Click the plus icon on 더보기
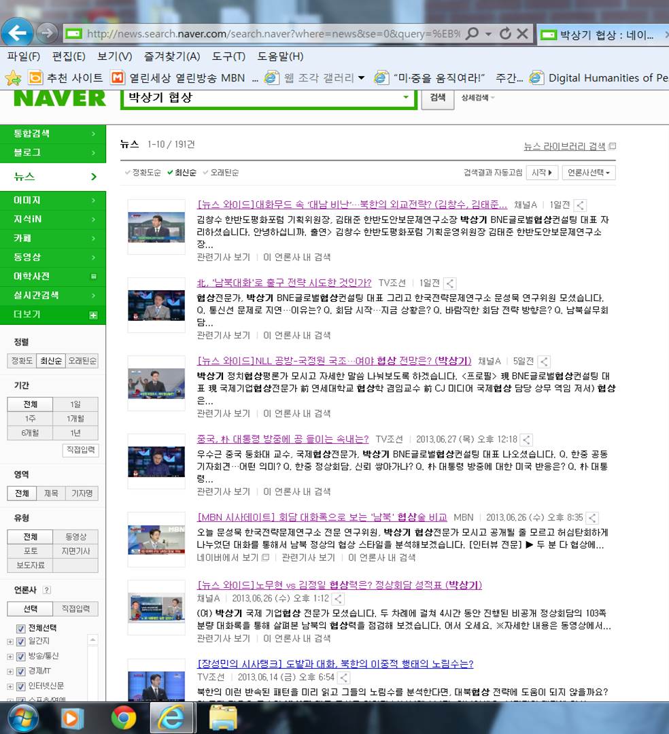The height and width of the screenshot is (734, 669). [93, 315]
